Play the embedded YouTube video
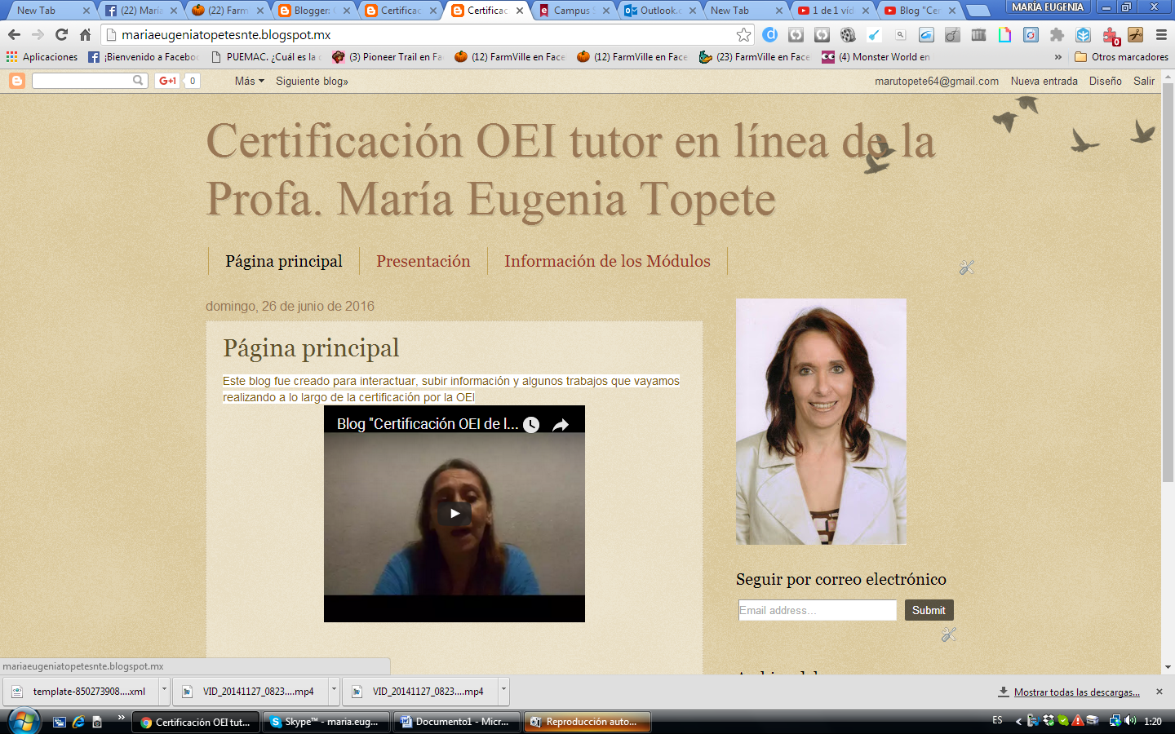The width and height of the screenshot is (1175, 734). (454, 513)
